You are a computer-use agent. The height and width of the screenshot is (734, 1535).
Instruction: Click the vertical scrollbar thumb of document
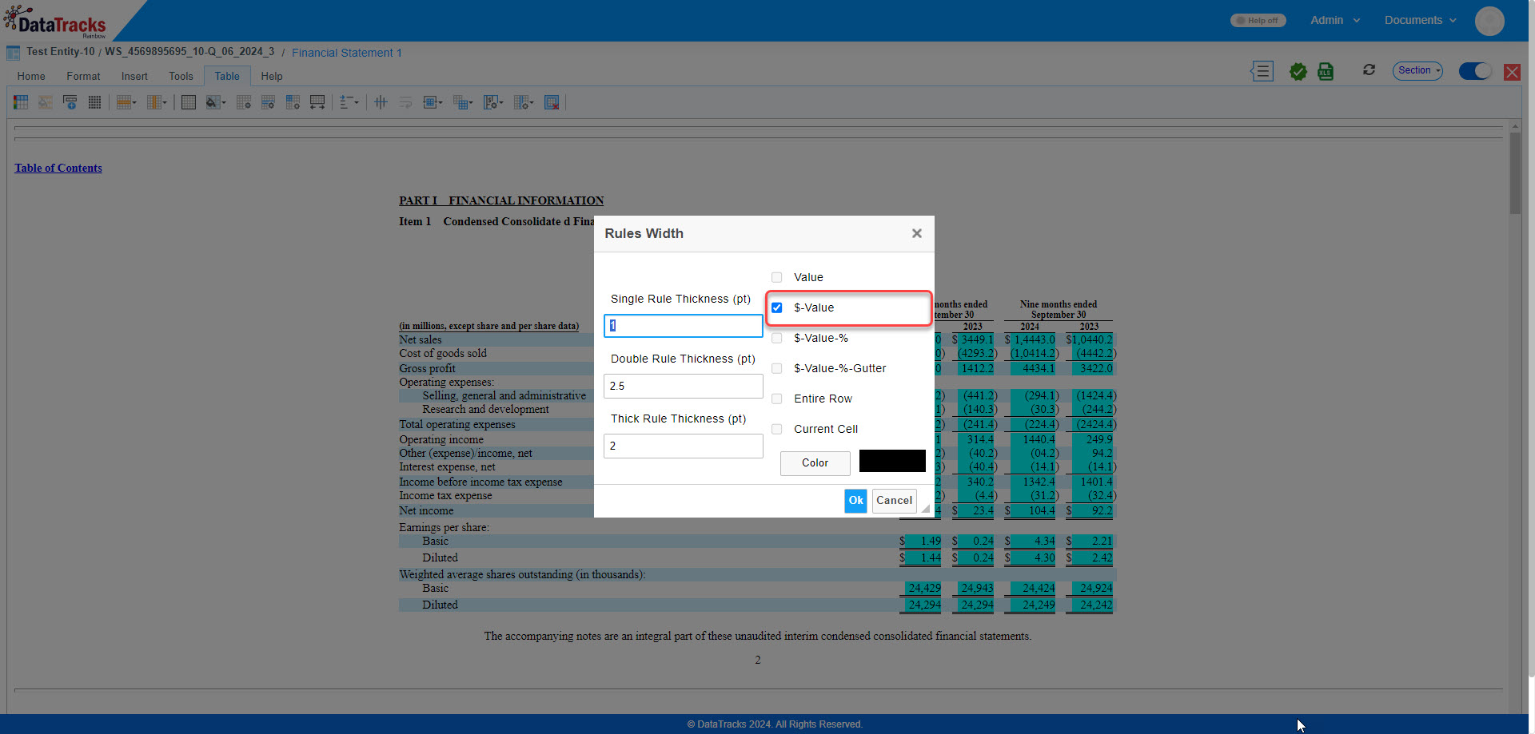[x=1515, y=173]
